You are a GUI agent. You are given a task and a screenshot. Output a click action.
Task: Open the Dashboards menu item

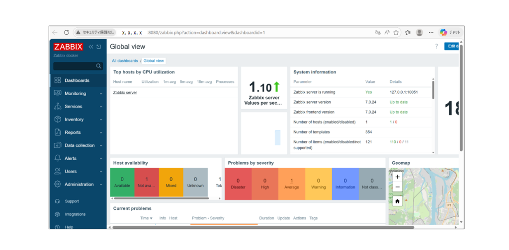coord(78,80)
